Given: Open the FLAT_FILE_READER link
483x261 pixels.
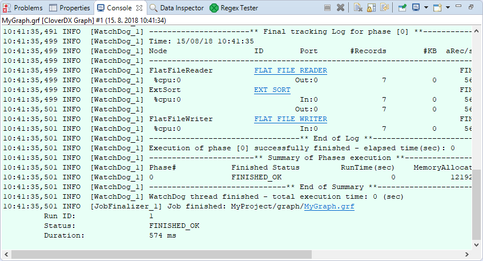Looking at the screenshot, I should tap(291, 71).
